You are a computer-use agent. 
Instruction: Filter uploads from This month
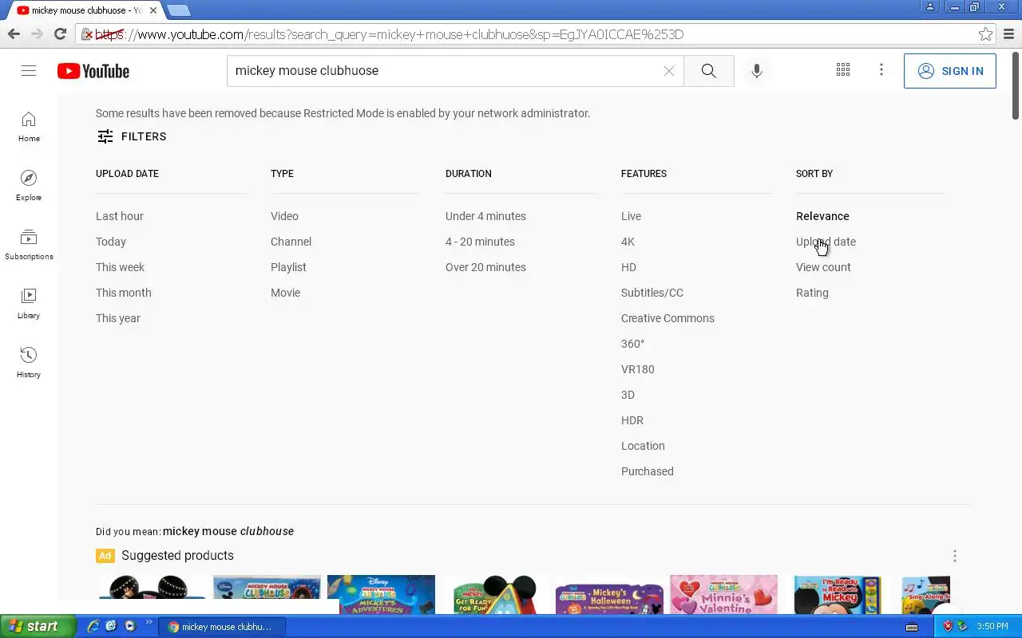click(x=124, y=293)
